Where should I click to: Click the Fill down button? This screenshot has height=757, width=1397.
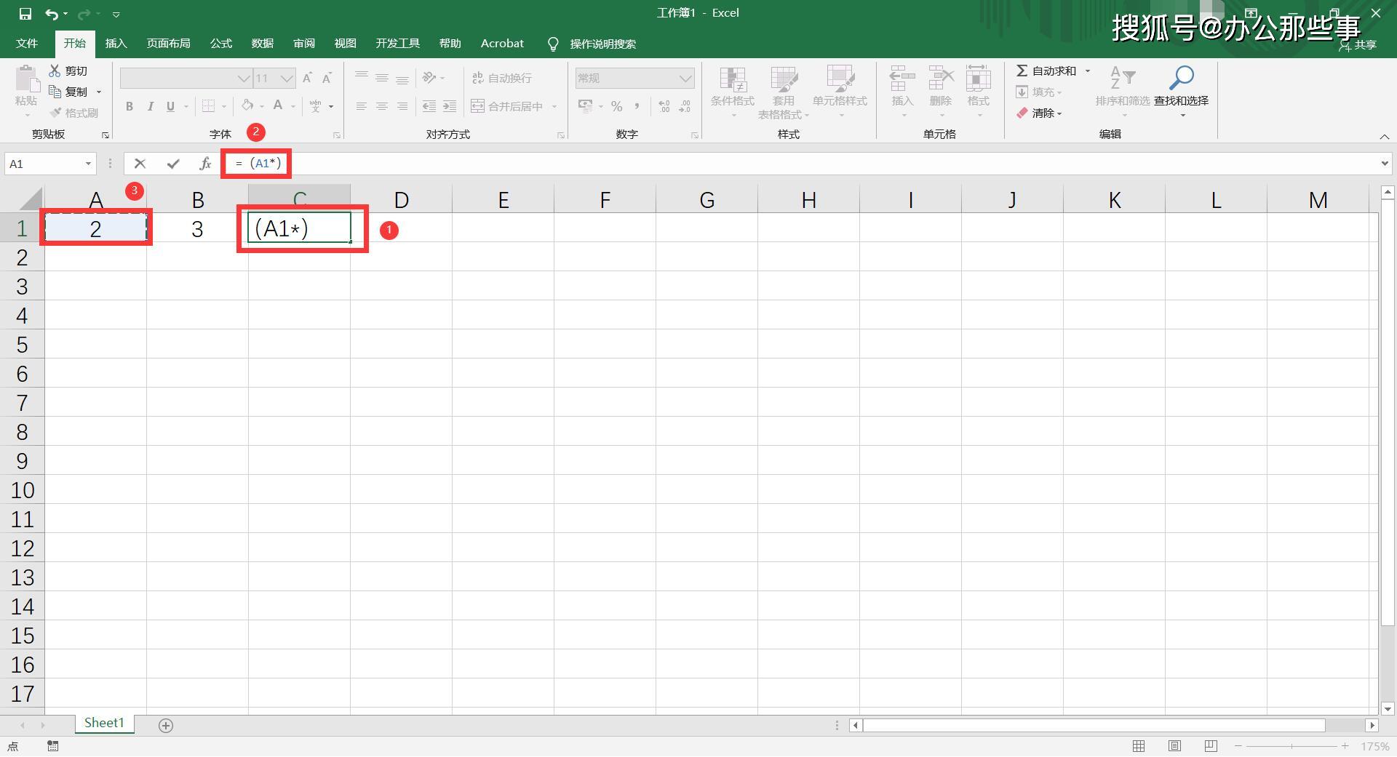(1038, 92)
